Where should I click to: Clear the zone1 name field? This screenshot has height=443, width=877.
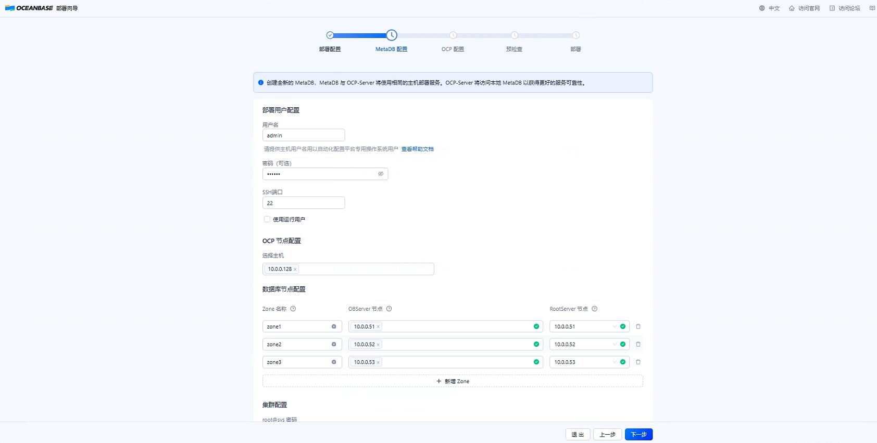[334, 326]
